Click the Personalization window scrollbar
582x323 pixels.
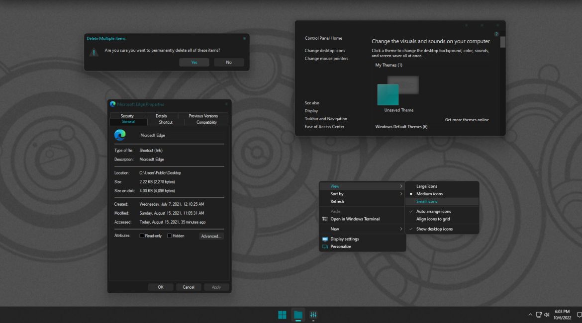pos(502,43)
